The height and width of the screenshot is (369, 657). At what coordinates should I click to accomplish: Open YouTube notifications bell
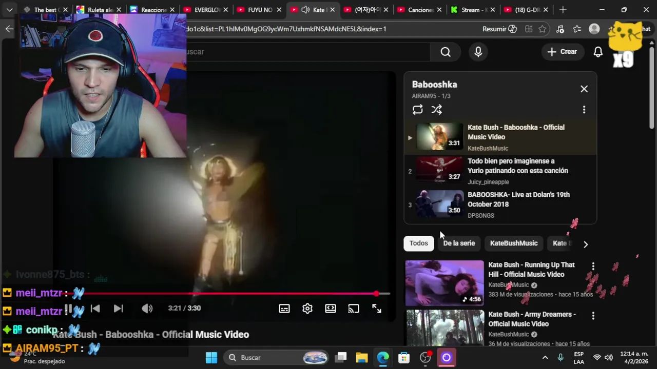click(x=598, y=52)
